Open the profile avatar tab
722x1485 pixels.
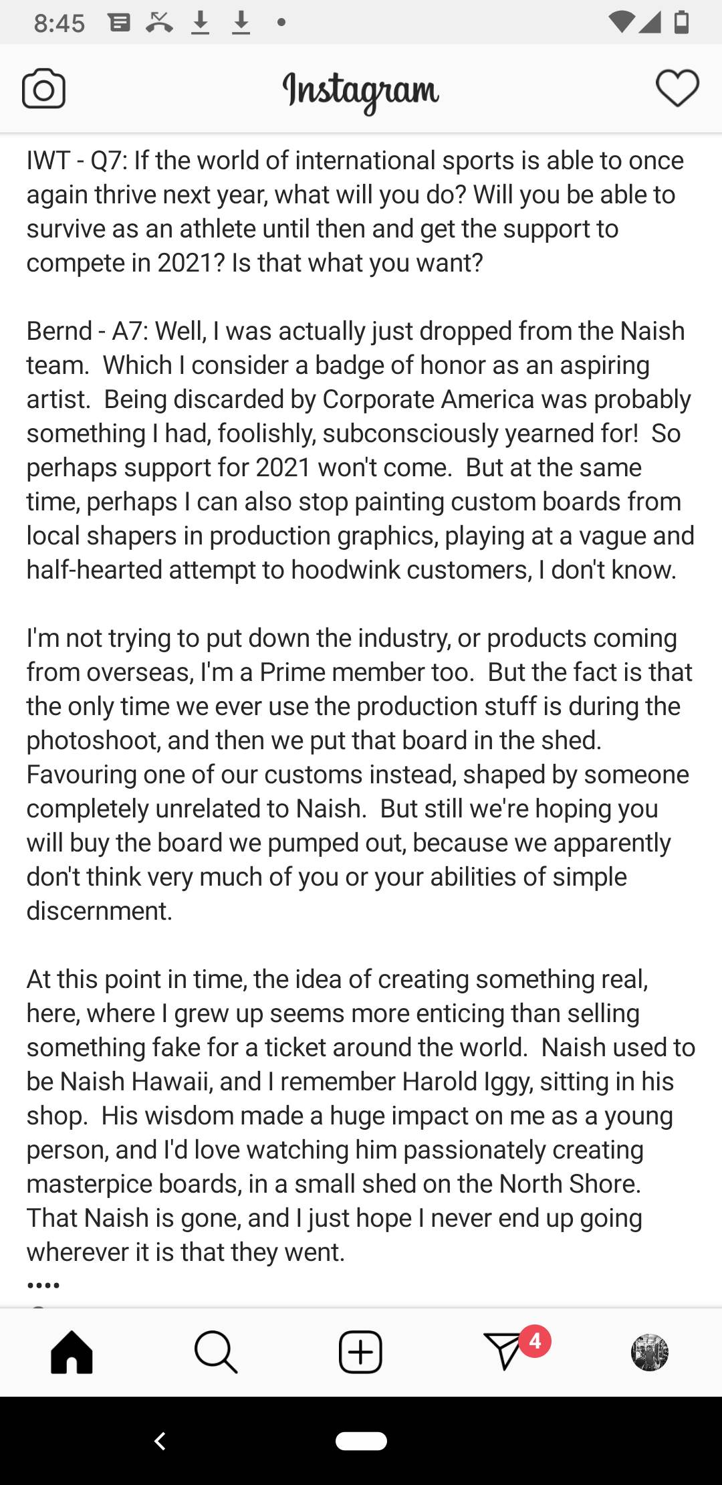649,1352
